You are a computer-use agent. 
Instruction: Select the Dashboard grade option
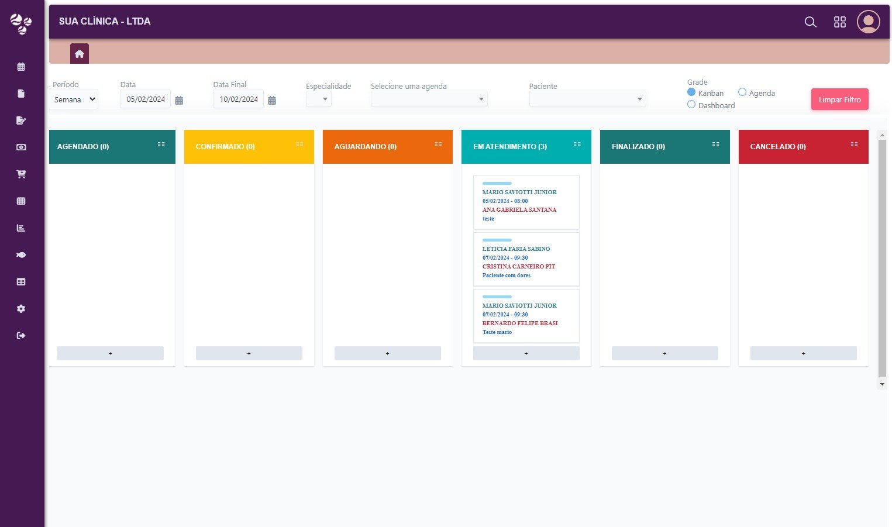[691, 105]
